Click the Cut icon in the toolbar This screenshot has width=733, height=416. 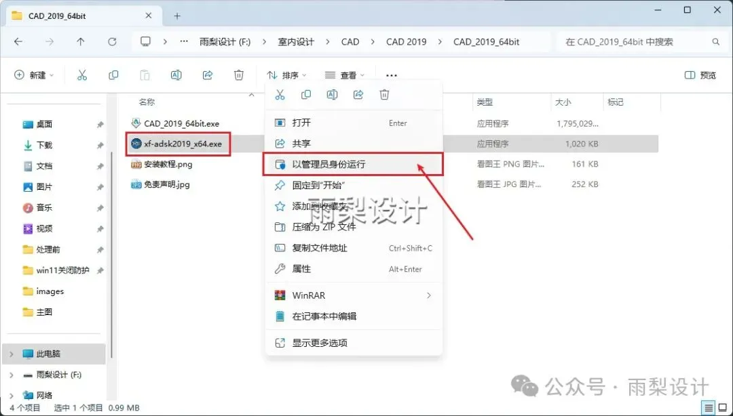tap(82, 75)
